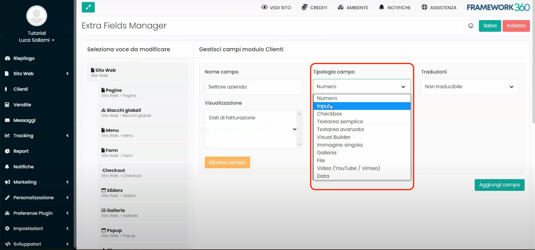Open Riepilogo dashboard from sidebar
The width and height of the screenshot is (535, 250).
(24, 58)
